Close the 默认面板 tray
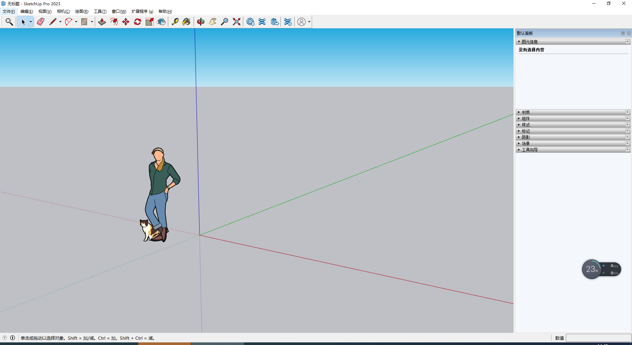632x345 pixels. tap(629, 33)
